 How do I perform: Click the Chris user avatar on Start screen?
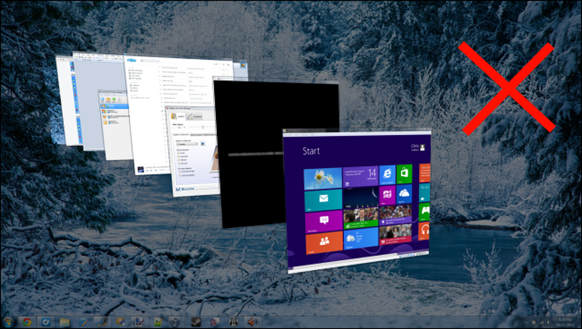(423, 147)
